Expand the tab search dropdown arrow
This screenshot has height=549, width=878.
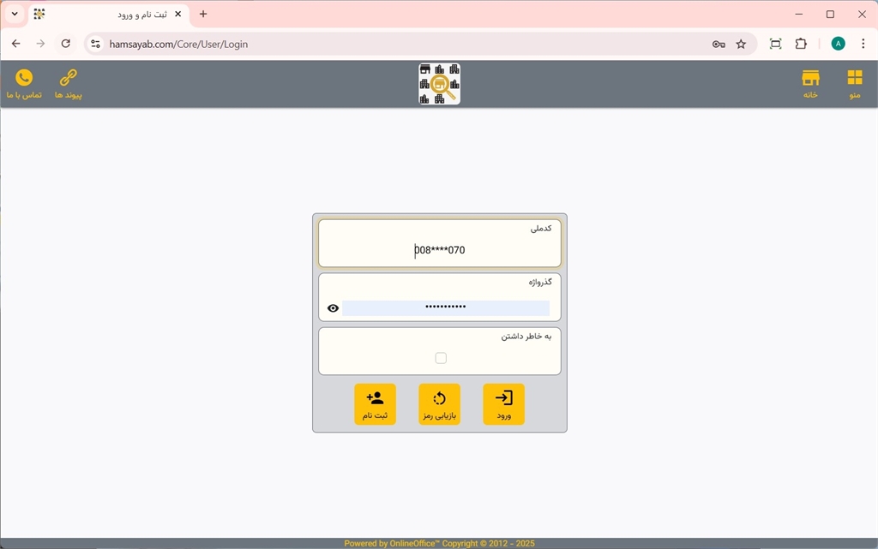pos(15,15)
